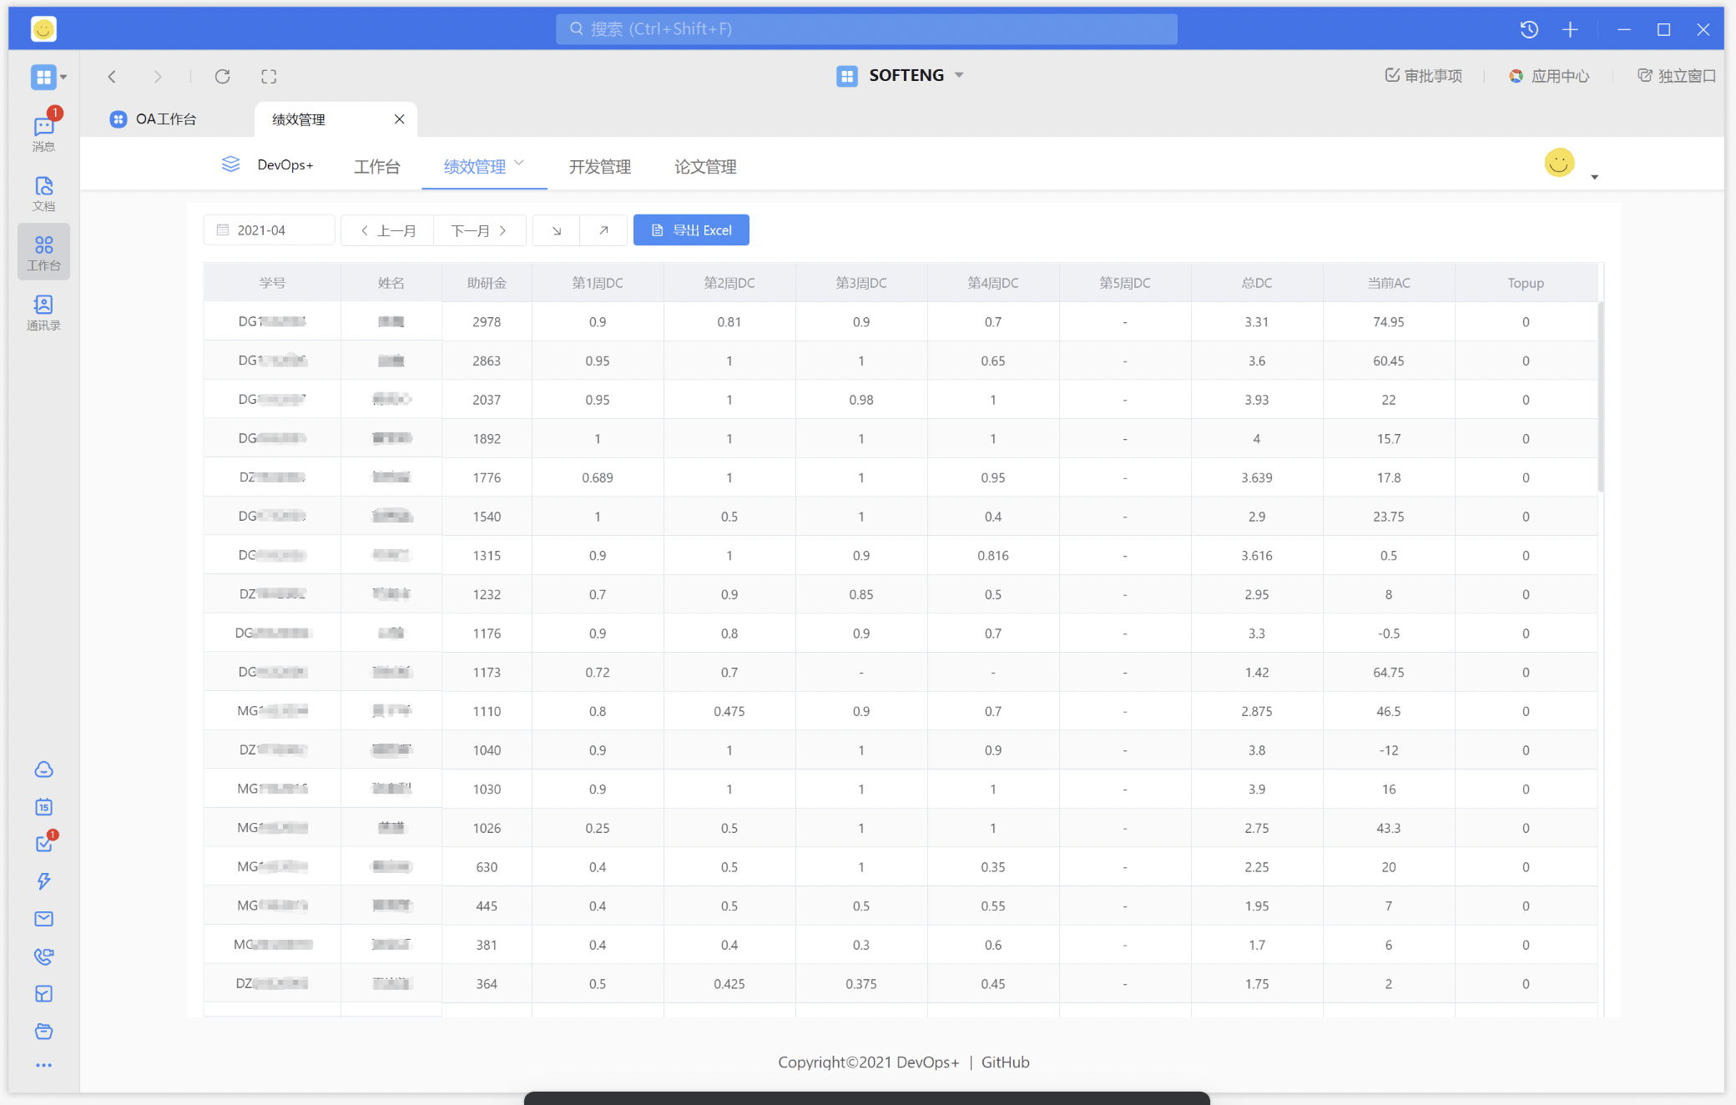
Task: Click the table's vertical scrollbar
Action: 1600,397
